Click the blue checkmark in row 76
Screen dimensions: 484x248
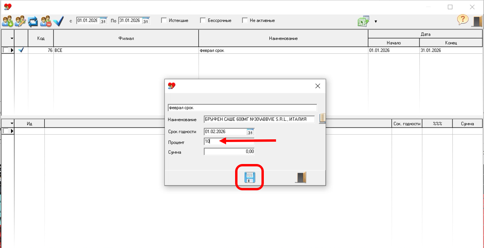pyautogui.click(x=21, y=50)
